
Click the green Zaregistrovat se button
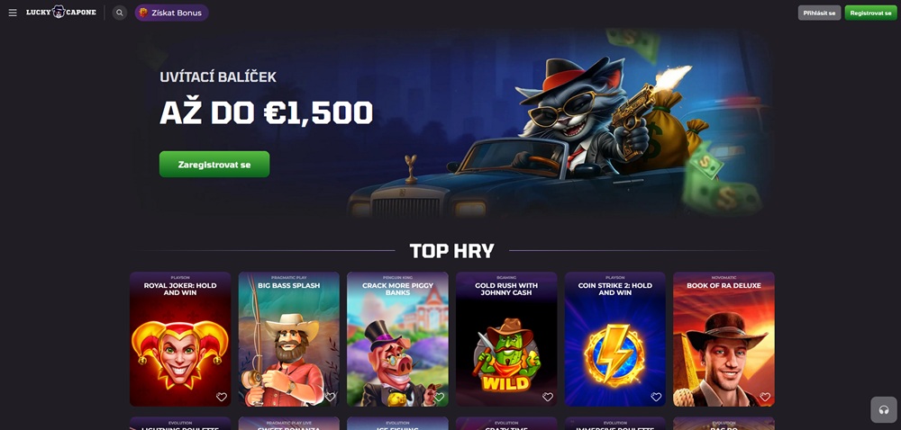214,165
